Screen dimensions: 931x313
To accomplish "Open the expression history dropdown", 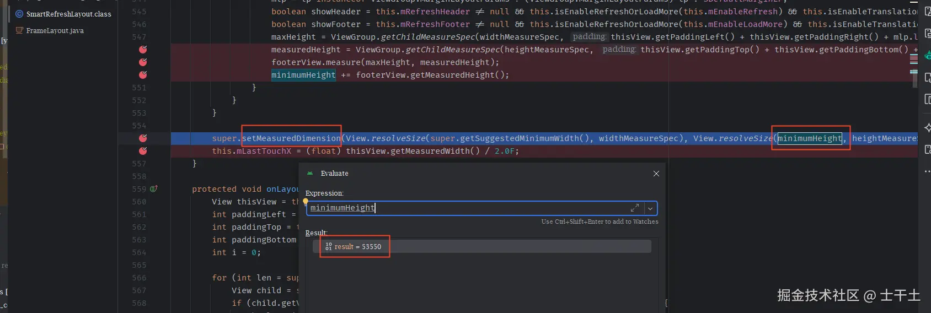I will tap(650, 208).
